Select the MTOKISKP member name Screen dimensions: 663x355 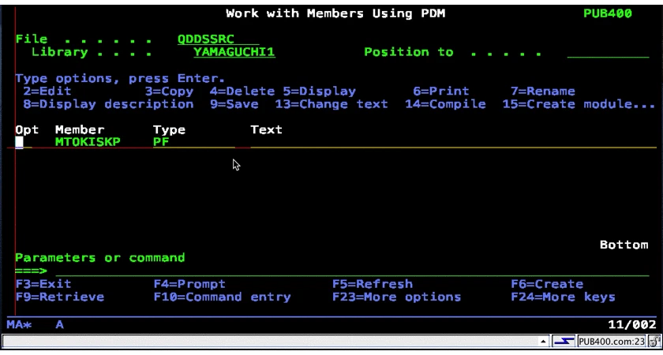(88, 142)
